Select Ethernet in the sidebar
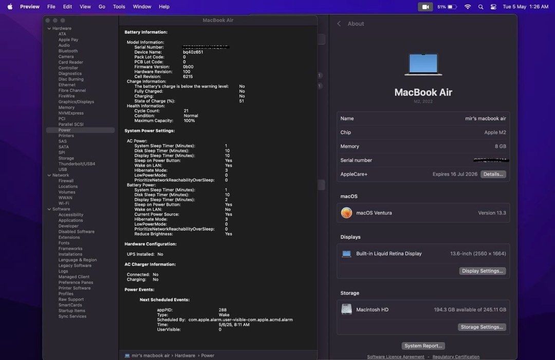Viewport: 555px width, 360px height. 67,85
